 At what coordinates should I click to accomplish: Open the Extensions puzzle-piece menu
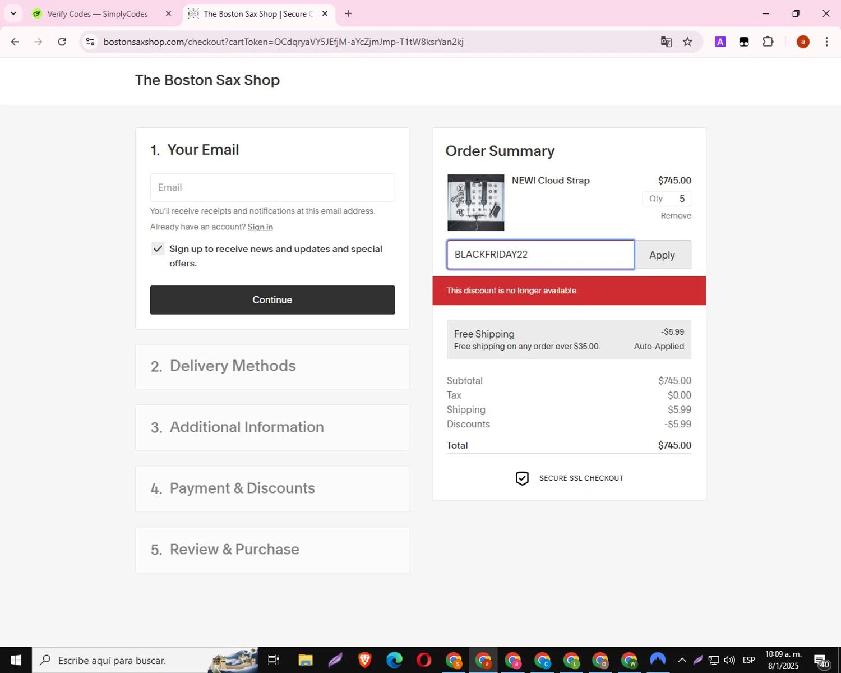click(768, 42)
